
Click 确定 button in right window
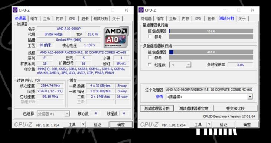pos(247,124)
